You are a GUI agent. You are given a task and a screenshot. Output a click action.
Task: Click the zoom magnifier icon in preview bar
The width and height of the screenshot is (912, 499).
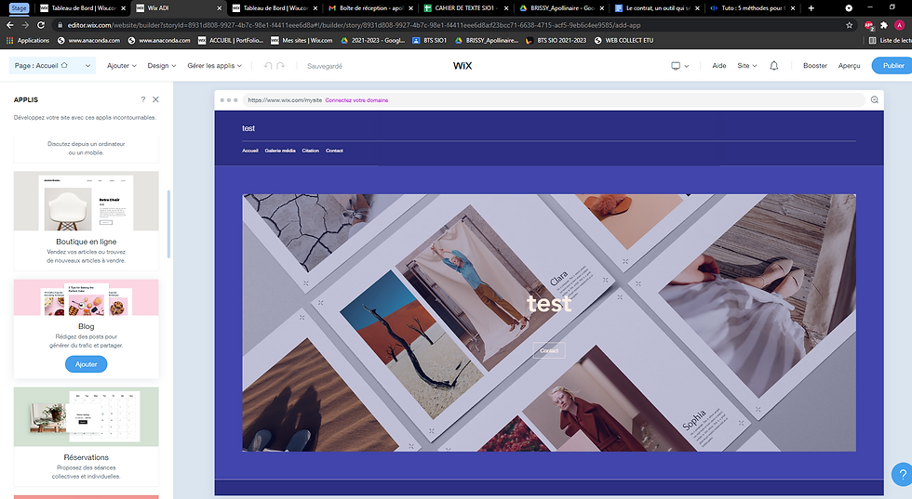874,100
